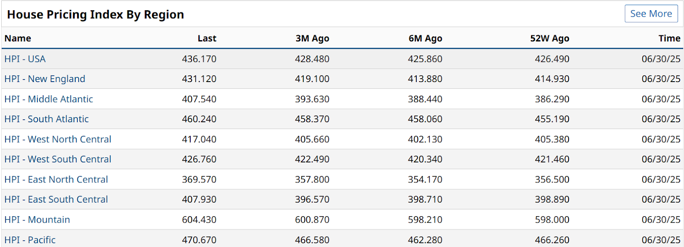Open the HPI - New England link
Screen dimensions: 684x247
click(x=45, y=79)
